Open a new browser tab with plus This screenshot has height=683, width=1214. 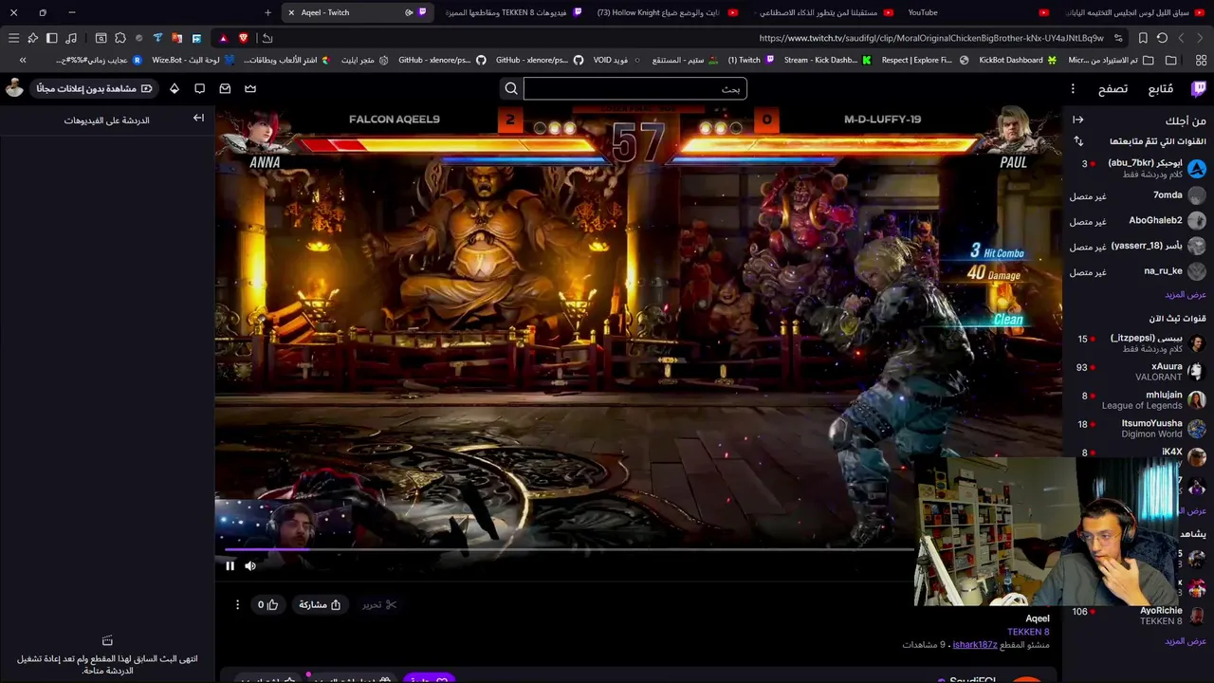pos(267,12)
